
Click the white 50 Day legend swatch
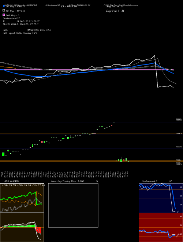coord(4,11)
